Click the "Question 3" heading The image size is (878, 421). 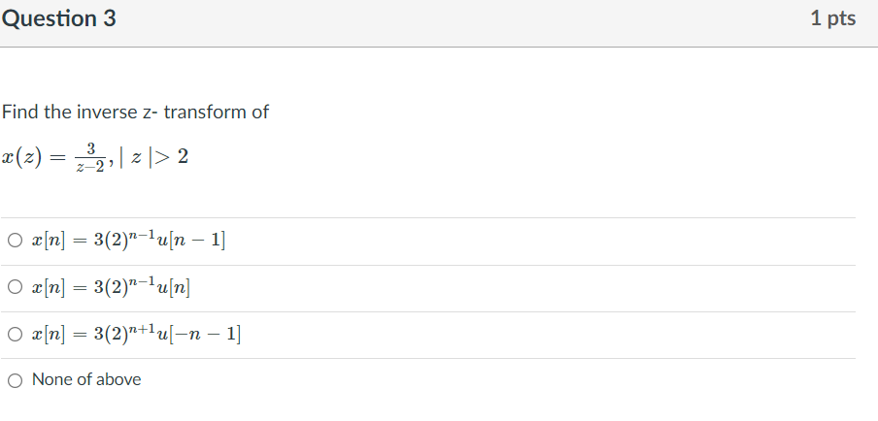[x=59, y=18]
